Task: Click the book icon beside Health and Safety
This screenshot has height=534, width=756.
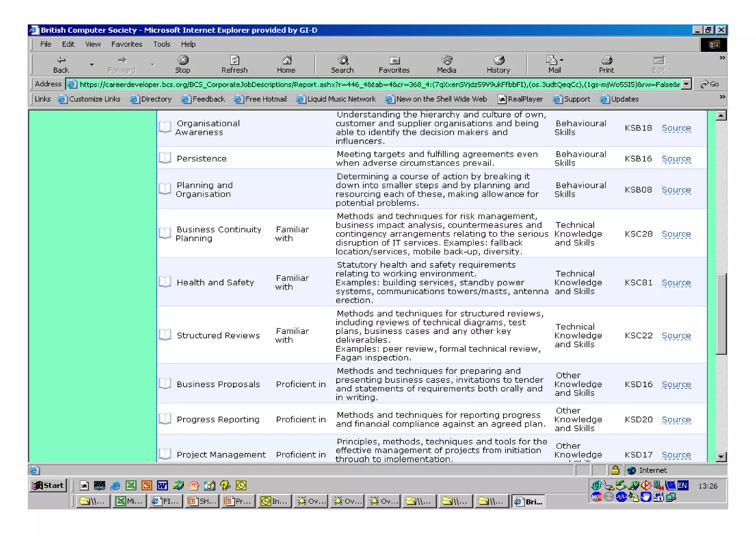Action: 165,282
